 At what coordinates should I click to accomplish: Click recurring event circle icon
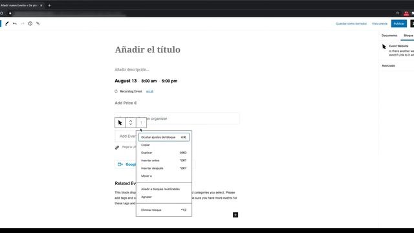[116, 91]
